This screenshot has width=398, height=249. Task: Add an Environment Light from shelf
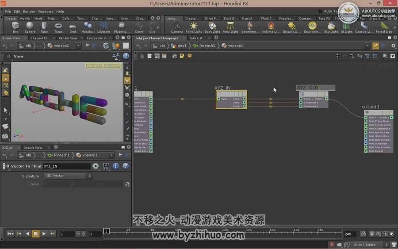coord(312,27)
